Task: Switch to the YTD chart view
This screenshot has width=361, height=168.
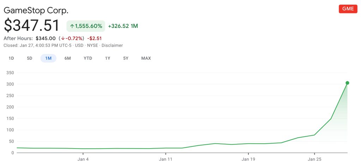Action: [88, 58]
